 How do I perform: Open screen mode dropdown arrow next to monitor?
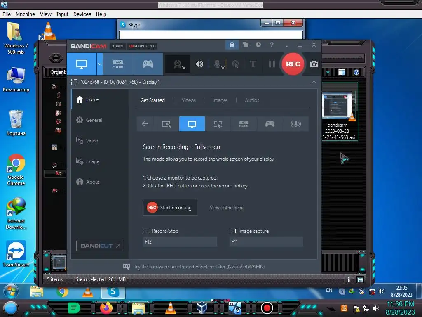pyautogui.click(x=100, y=64)
